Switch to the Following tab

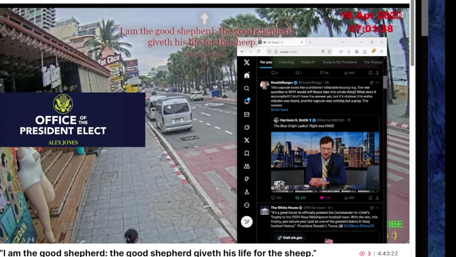pos(286,62)
